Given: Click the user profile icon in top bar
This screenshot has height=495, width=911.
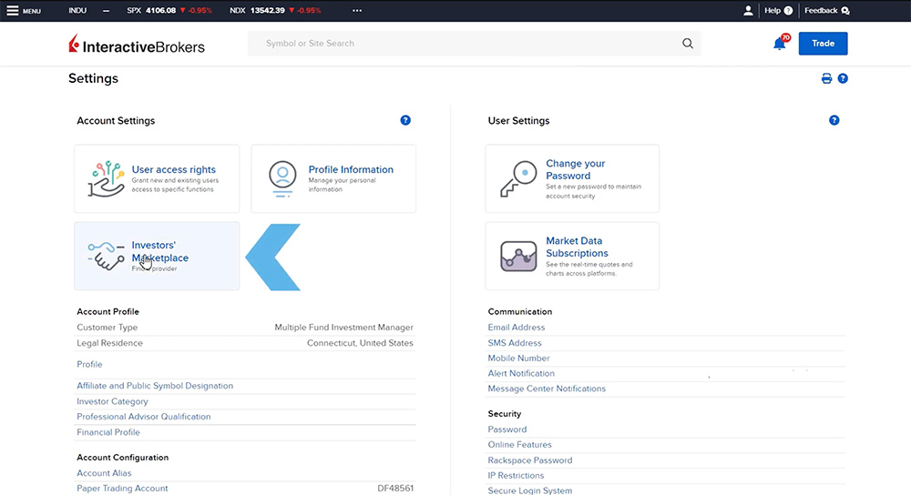Looking at the screenshot, I should pos(748,11).
